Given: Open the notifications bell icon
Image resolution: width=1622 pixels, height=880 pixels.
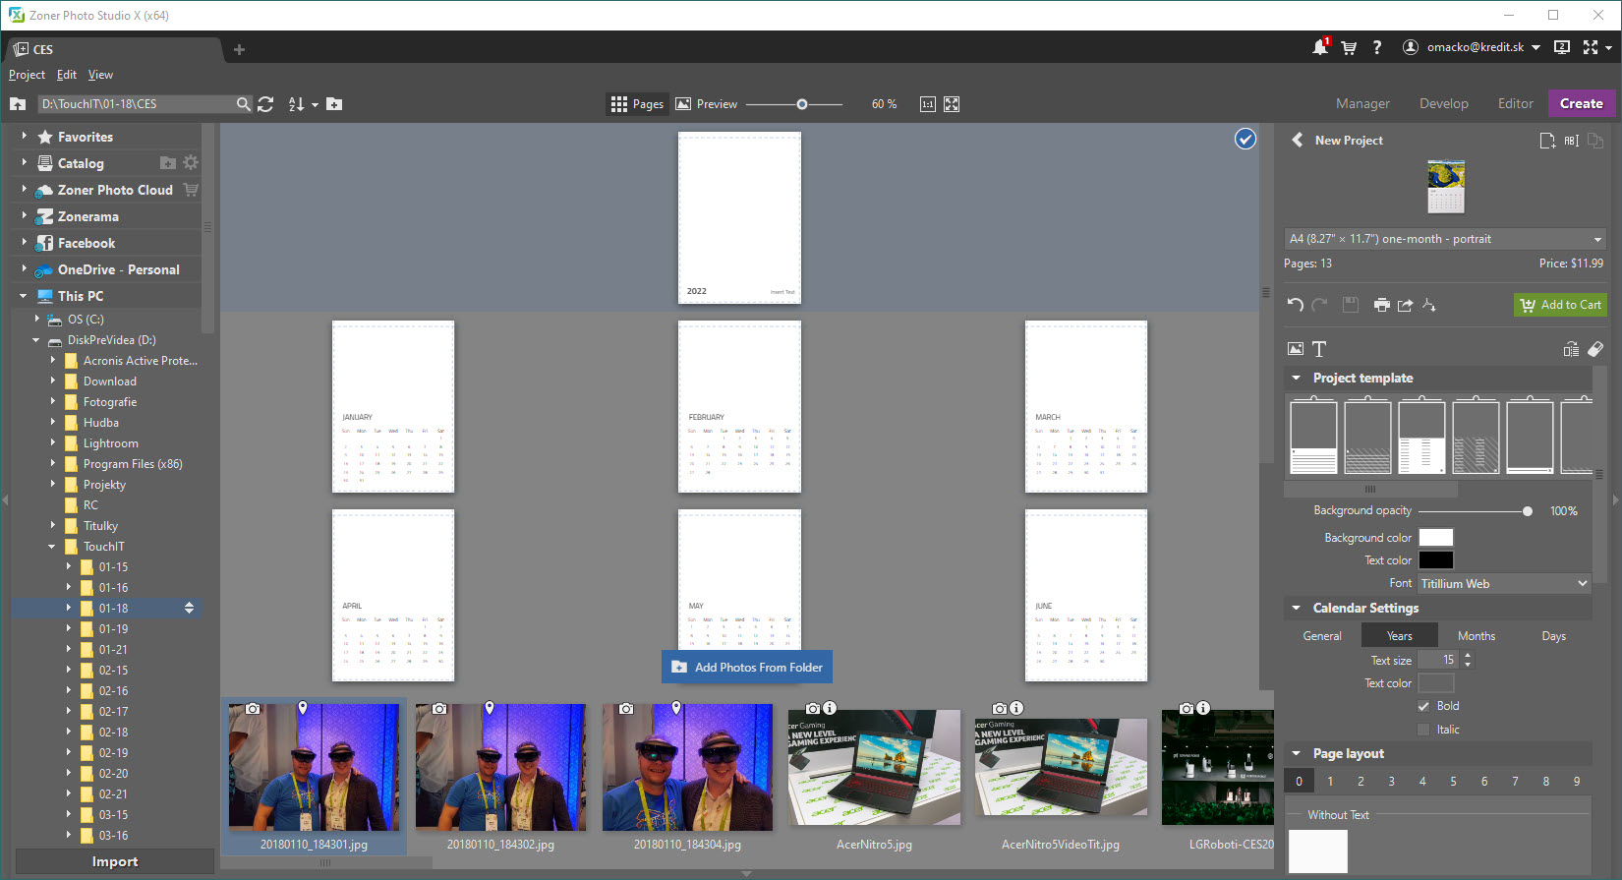Looking at the screenshot, I should coord(1319,47).
